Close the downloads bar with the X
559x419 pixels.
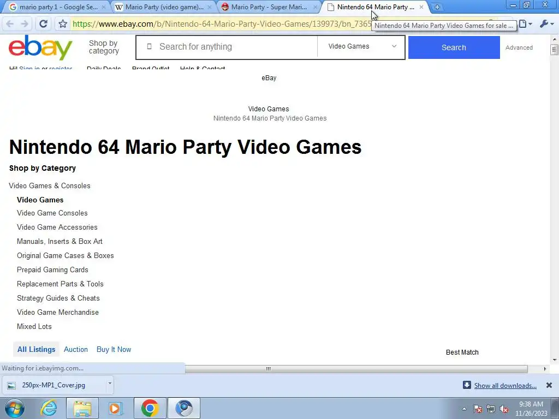point(549,385)
